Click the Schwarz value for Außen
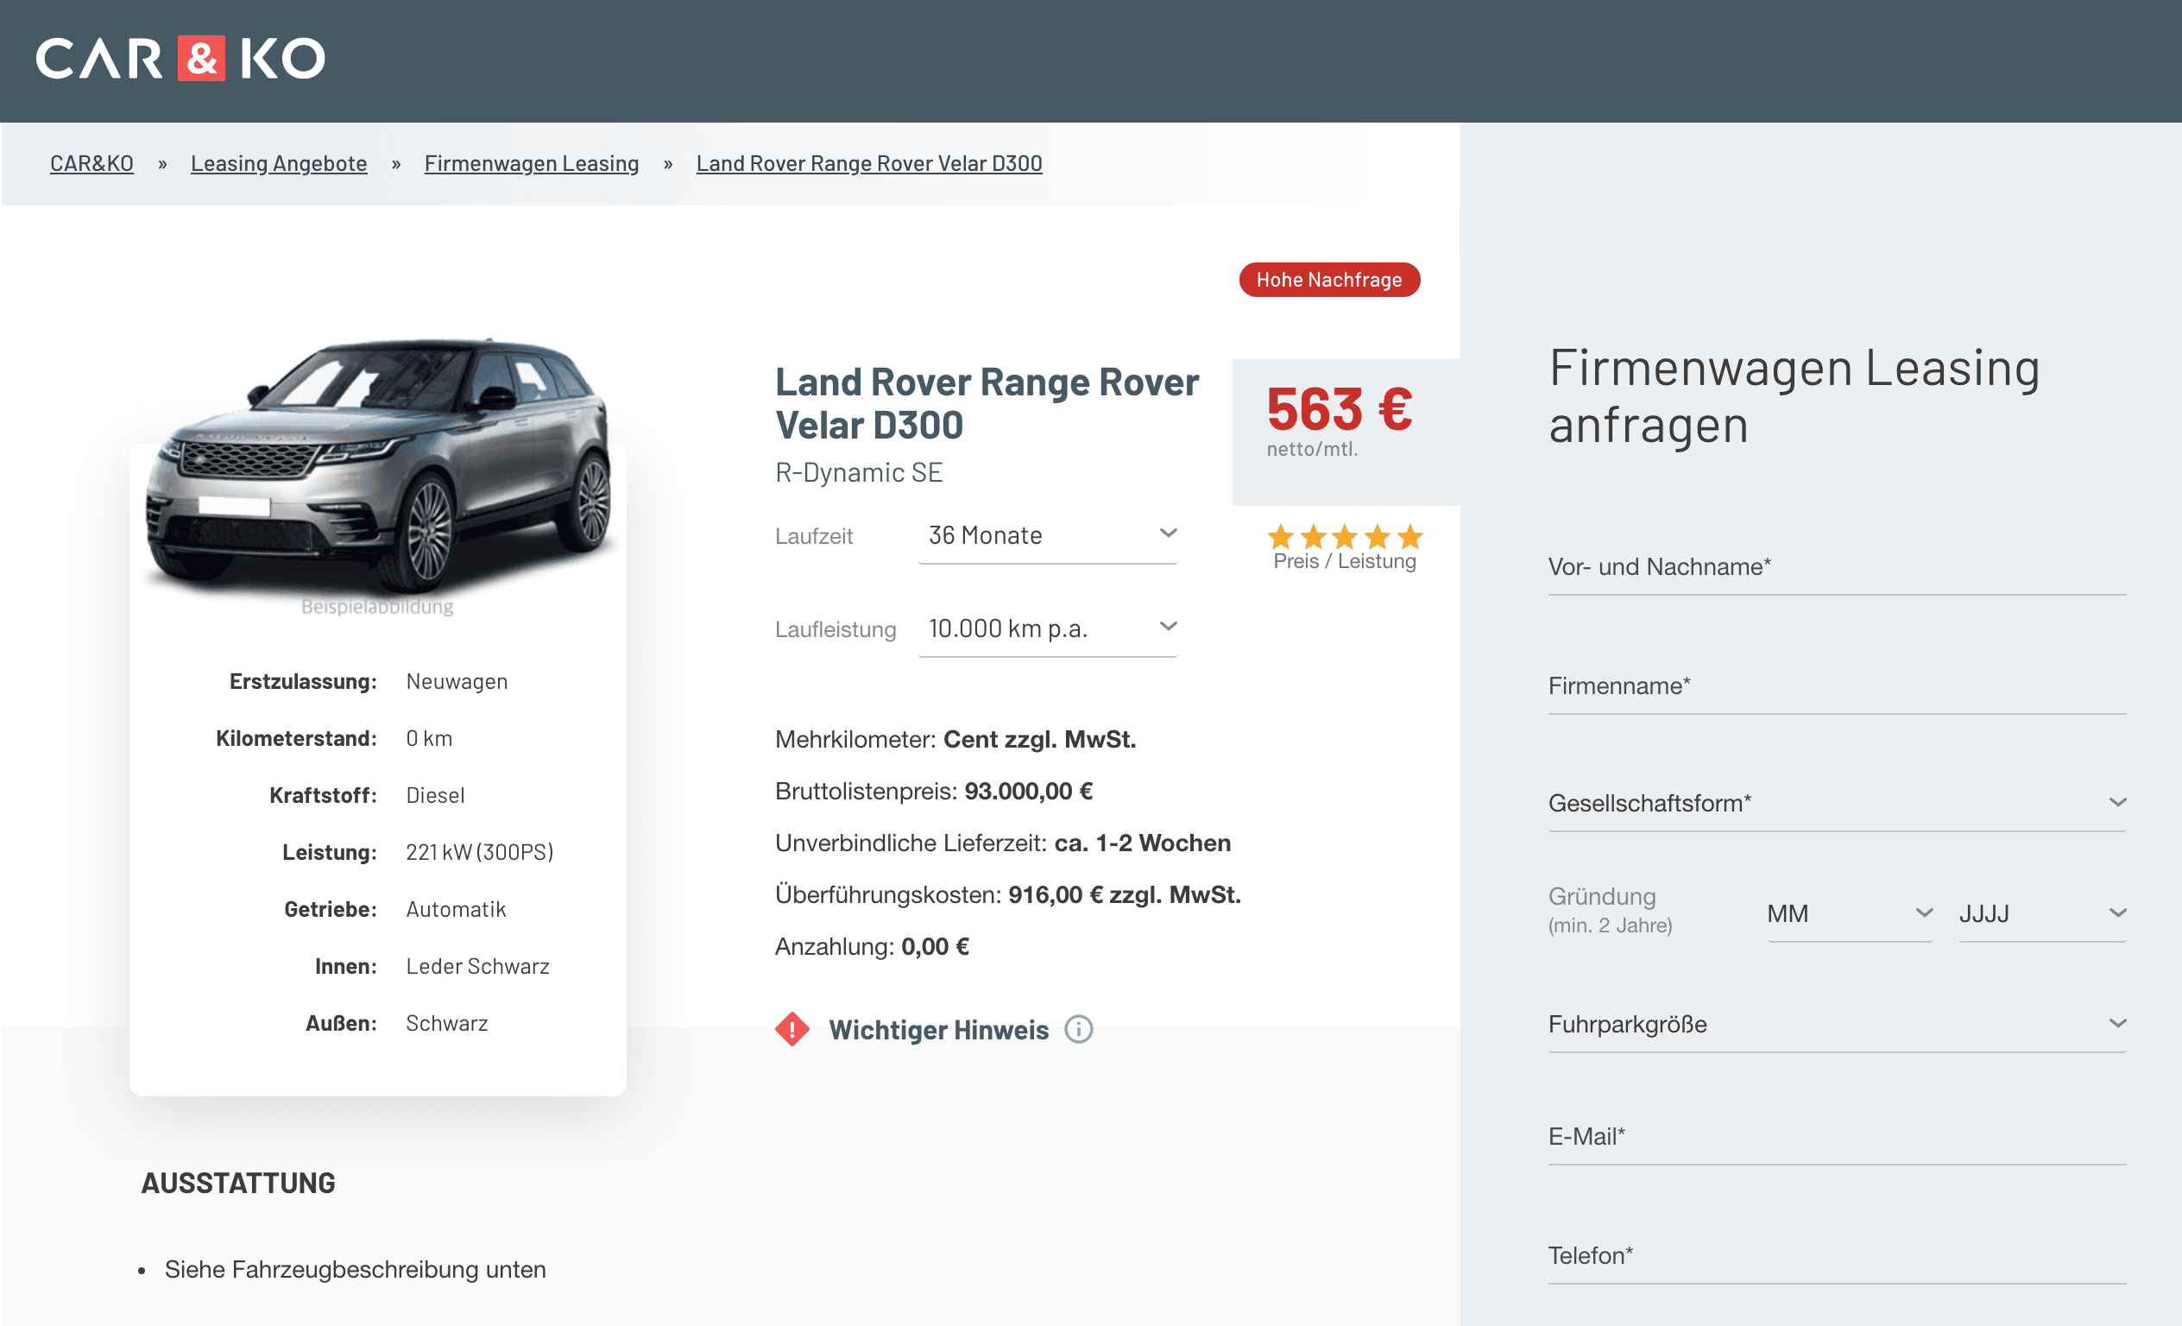The height and width of the screenshot is (1326, 2182). click(x=446, y=1023)
